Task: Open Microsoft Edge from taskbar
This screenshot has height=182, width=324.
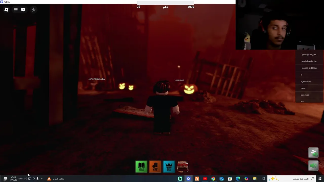Action: point(238,179)
